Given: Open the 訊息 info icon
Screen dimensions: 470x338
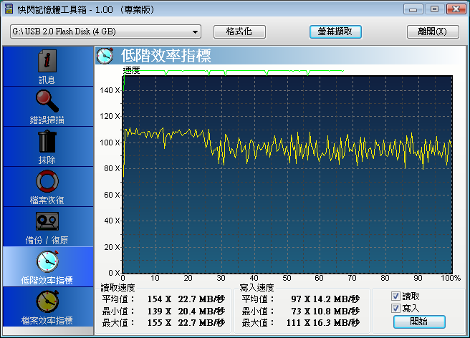Looking at the screenshot, I should [47, 61].
